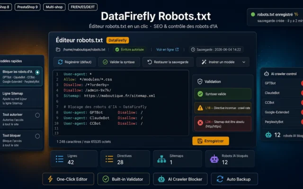The height and width of the screenshot is (189, 303).
Task: Click the Auto Backup feature label
Action: (x=239, y=179)
